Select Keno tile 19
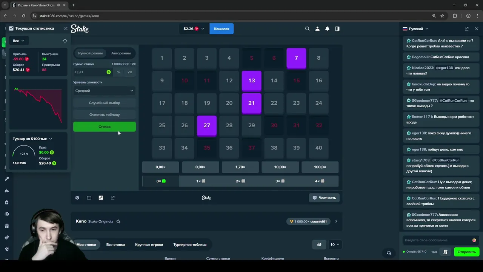 (x=207, y=103)
